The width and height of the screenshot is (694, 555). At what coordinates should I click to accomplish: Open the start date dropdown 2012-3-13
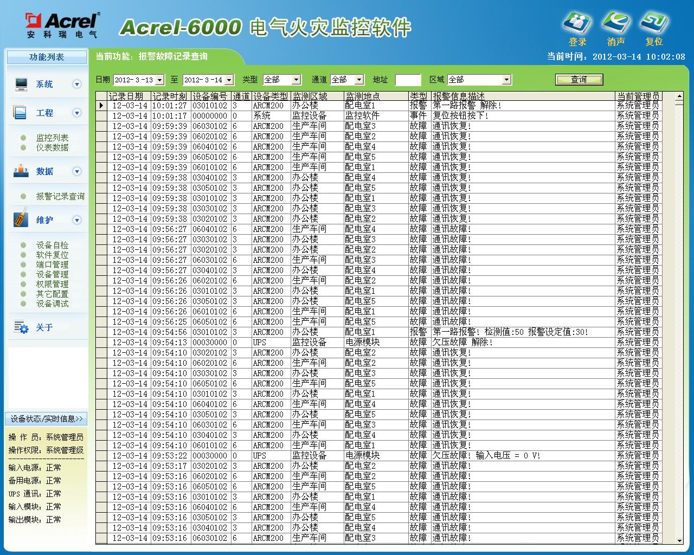pos(159,80)
